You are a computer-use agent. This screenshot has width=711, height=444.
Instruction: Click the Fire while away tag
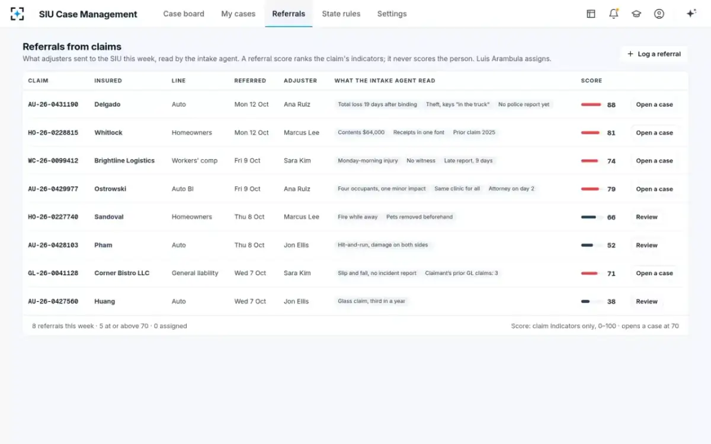pyautogui.click(x=357, y=217)
